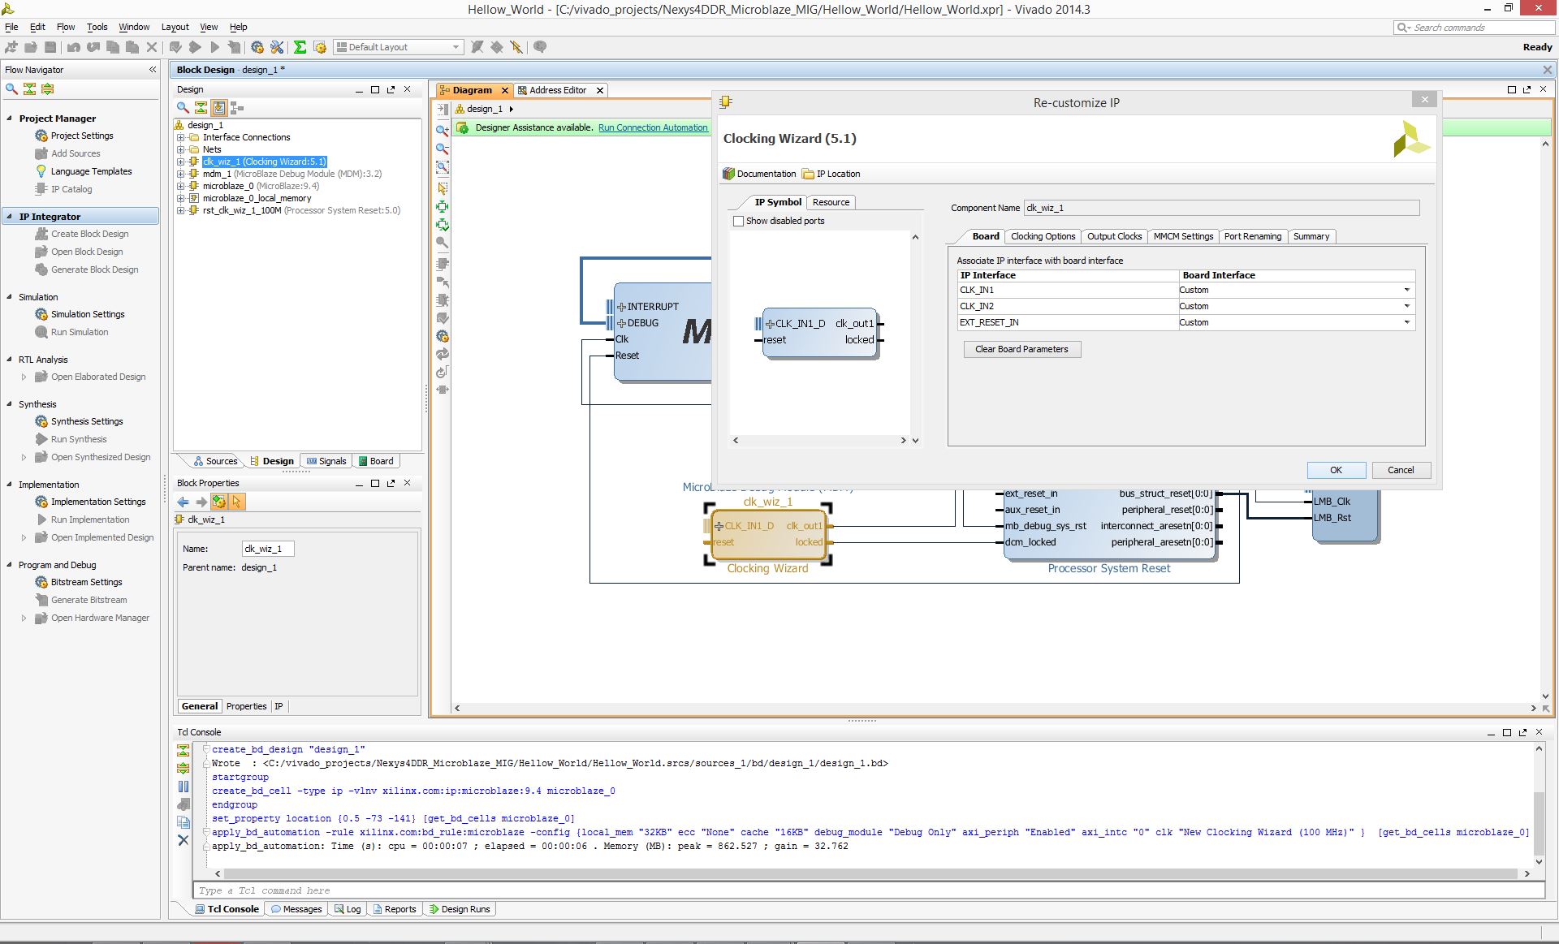Click clear console X icon in Tcl Console
The image size is (1559, 944).
click(184, 840)
